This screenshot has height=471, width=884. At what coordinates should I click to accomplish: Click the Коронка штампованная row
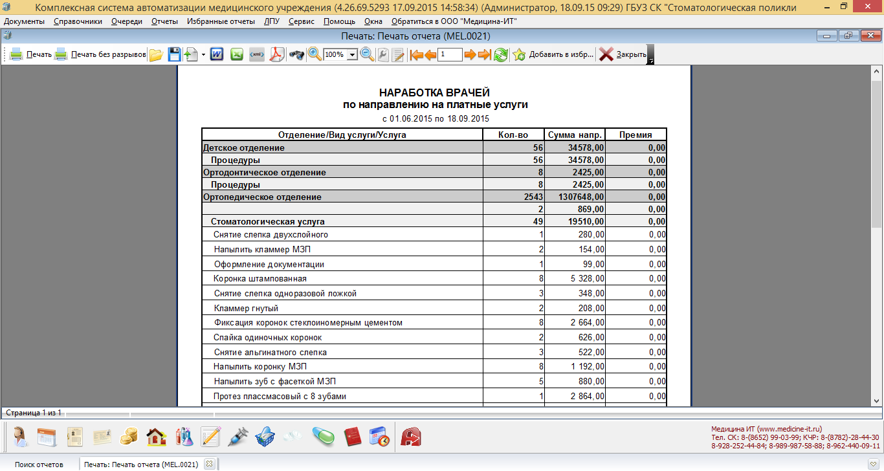coord(434,278)
